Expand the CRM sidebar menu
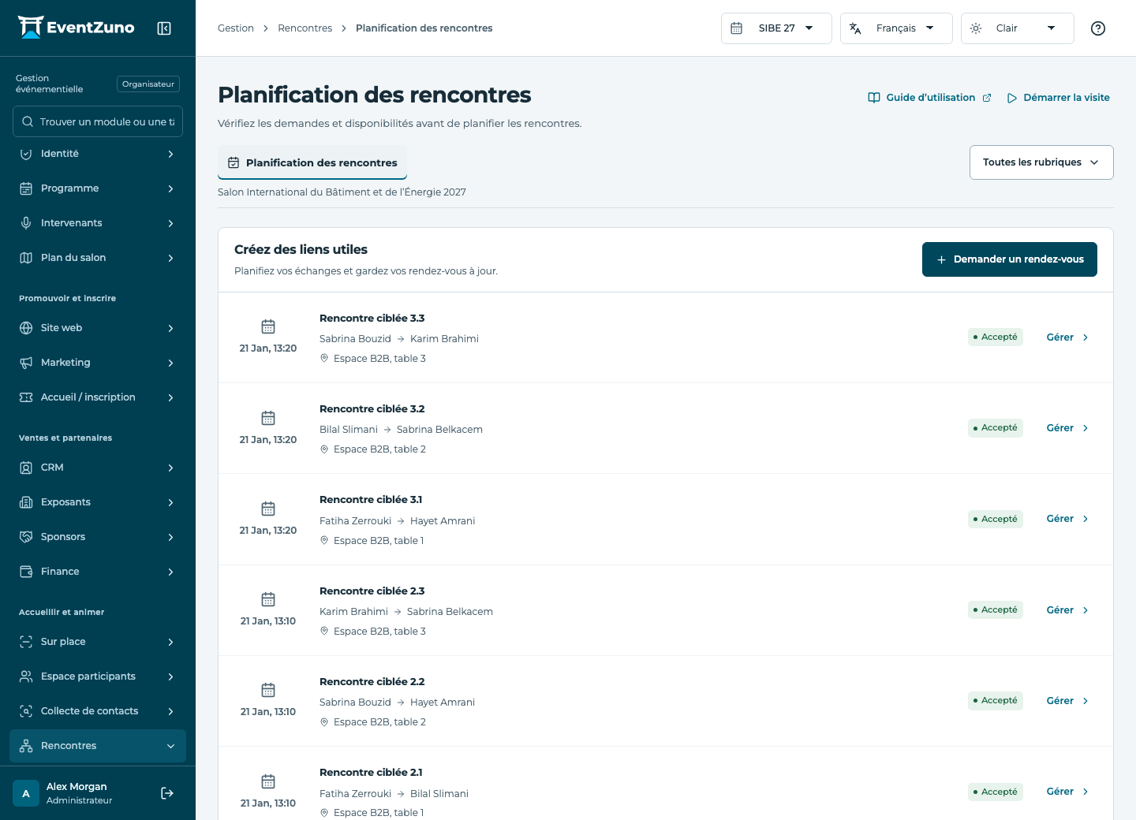The width and height of the screenshot is (1136, 820). pos(98,468)
